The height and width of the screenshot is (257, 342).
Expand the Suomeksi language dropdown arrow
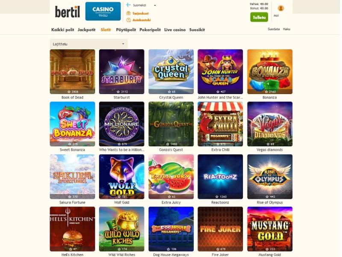coord(155,5)
